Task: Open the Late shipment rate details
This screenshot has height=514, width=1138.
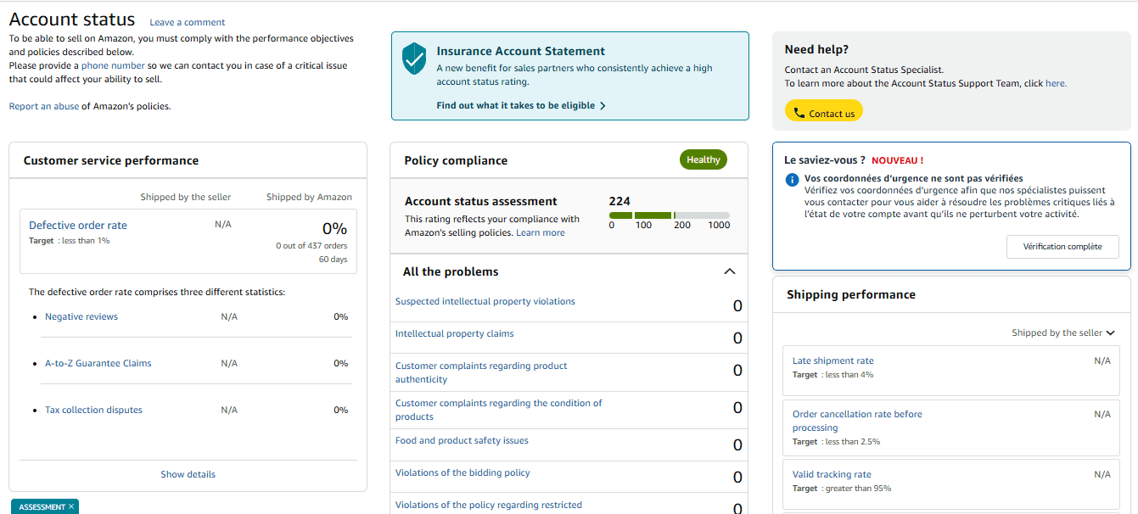Action: [x=832, y=360]
